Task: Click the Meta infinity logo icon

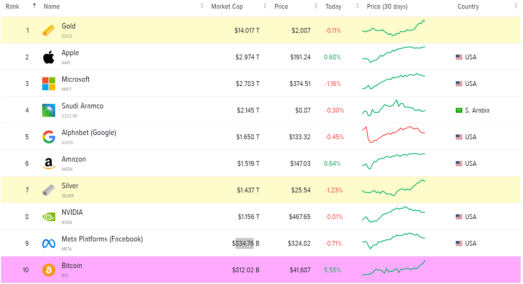Action: pos(49,243)
